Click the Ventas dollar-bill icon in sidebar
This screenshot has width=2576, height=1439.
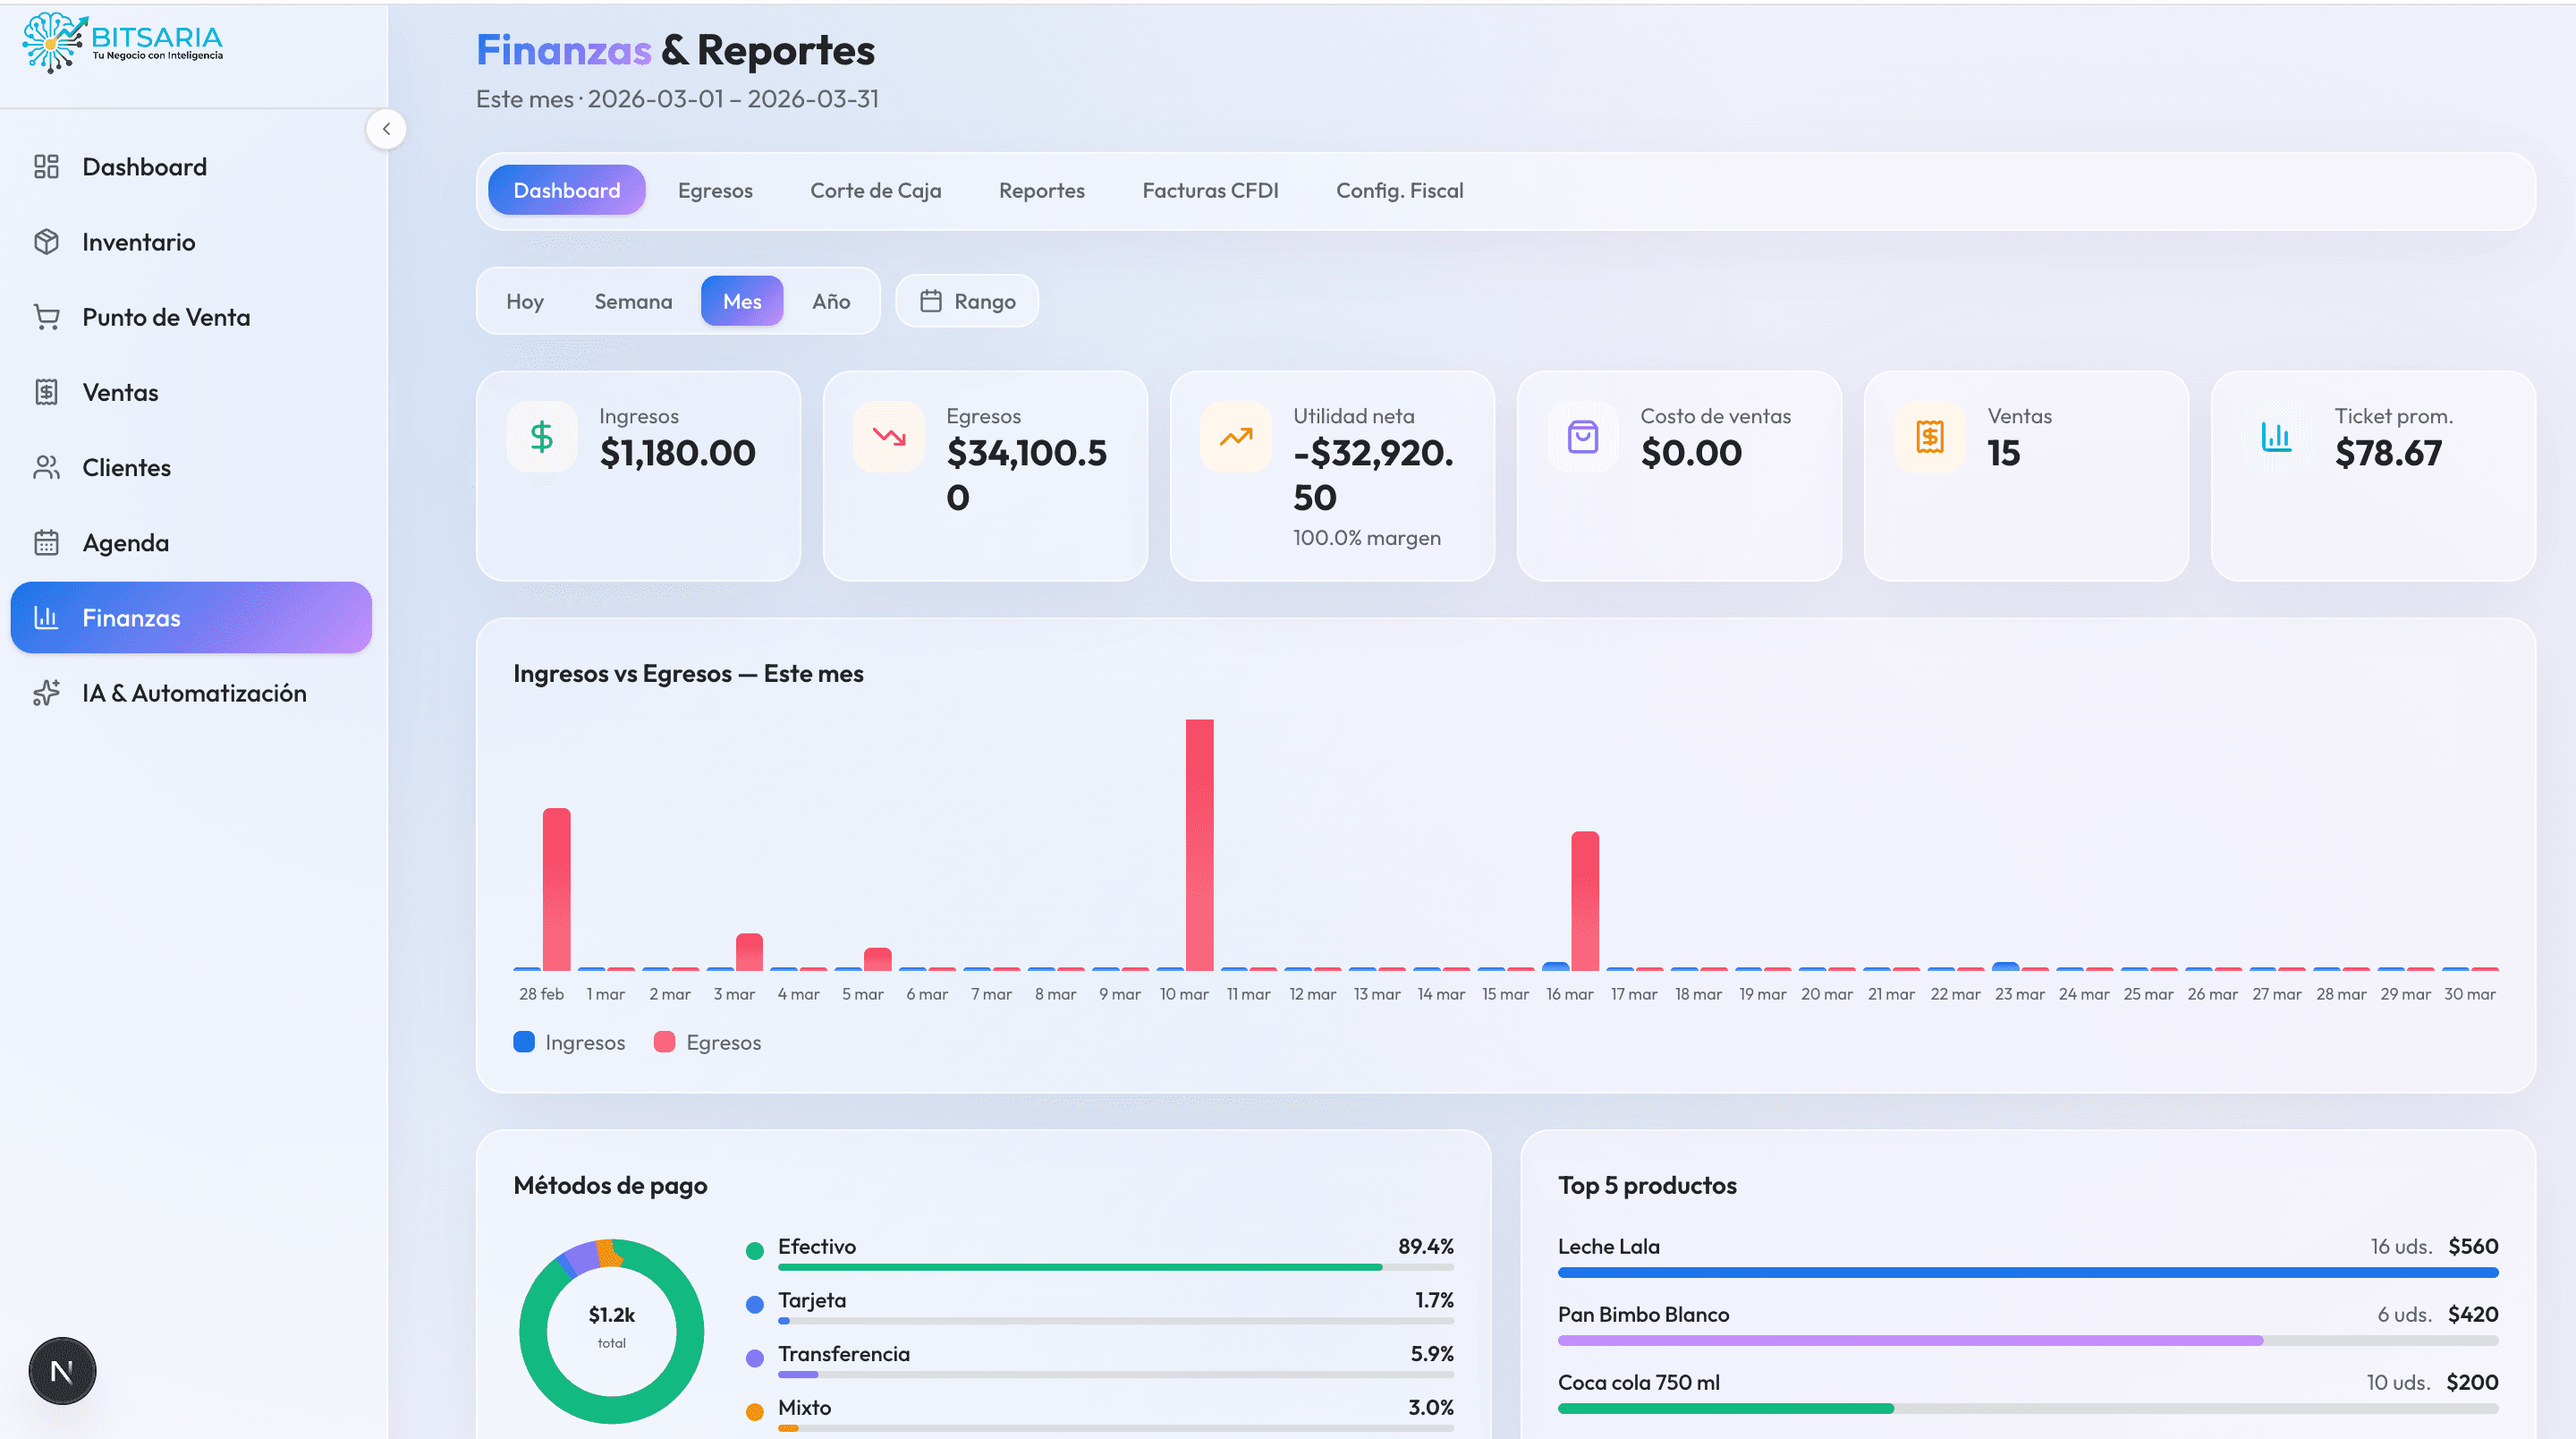46,391
